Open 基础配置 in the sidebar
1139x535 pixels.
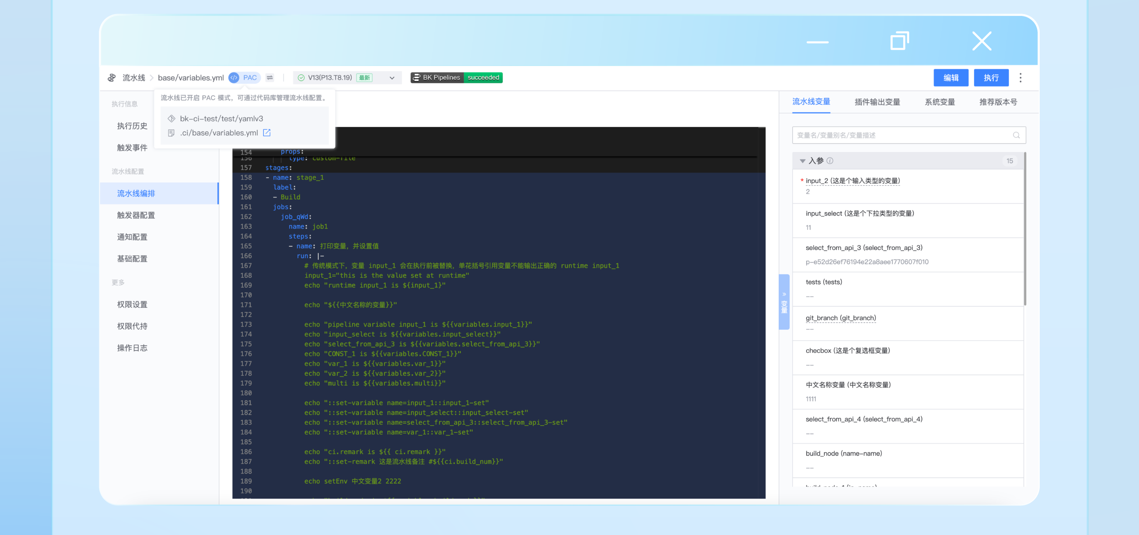(132, 259)
